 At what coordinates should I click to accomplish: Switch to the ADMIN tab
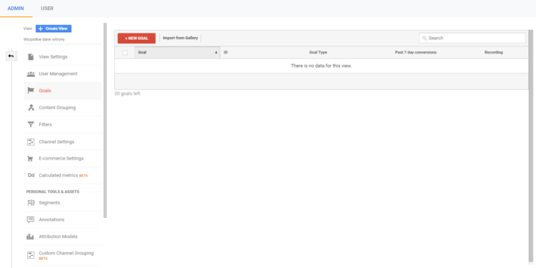tap(16, 9)
